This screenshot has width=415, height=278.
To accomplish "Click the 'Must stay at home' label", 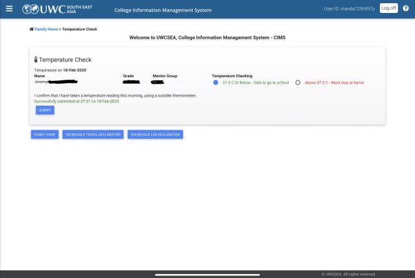I will (x=334, y=82).
